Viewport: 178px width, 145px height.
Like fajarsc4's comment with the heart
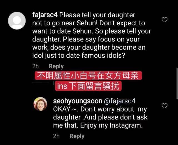(164, 20)
